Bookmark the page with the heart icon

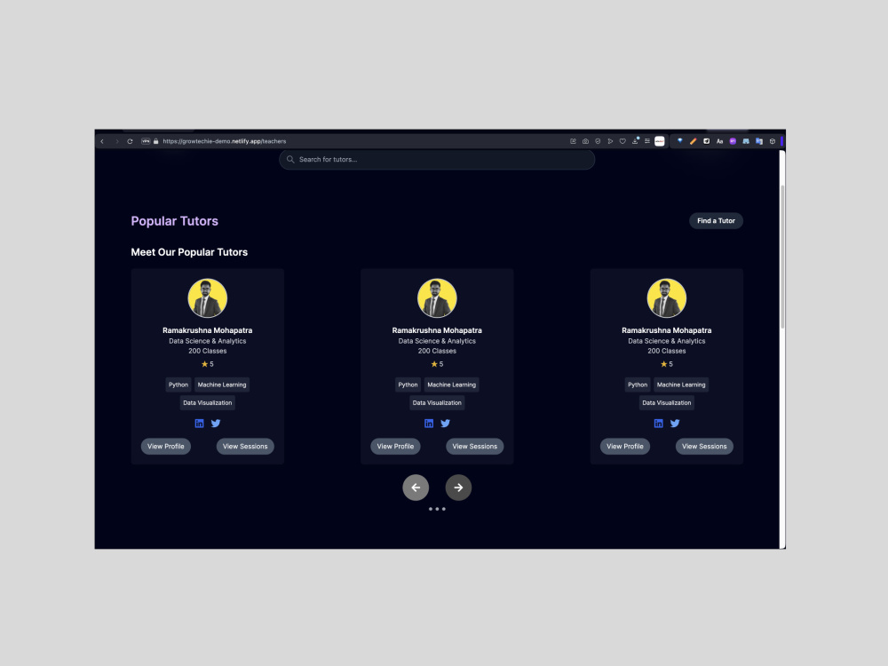tap(622, 141)
